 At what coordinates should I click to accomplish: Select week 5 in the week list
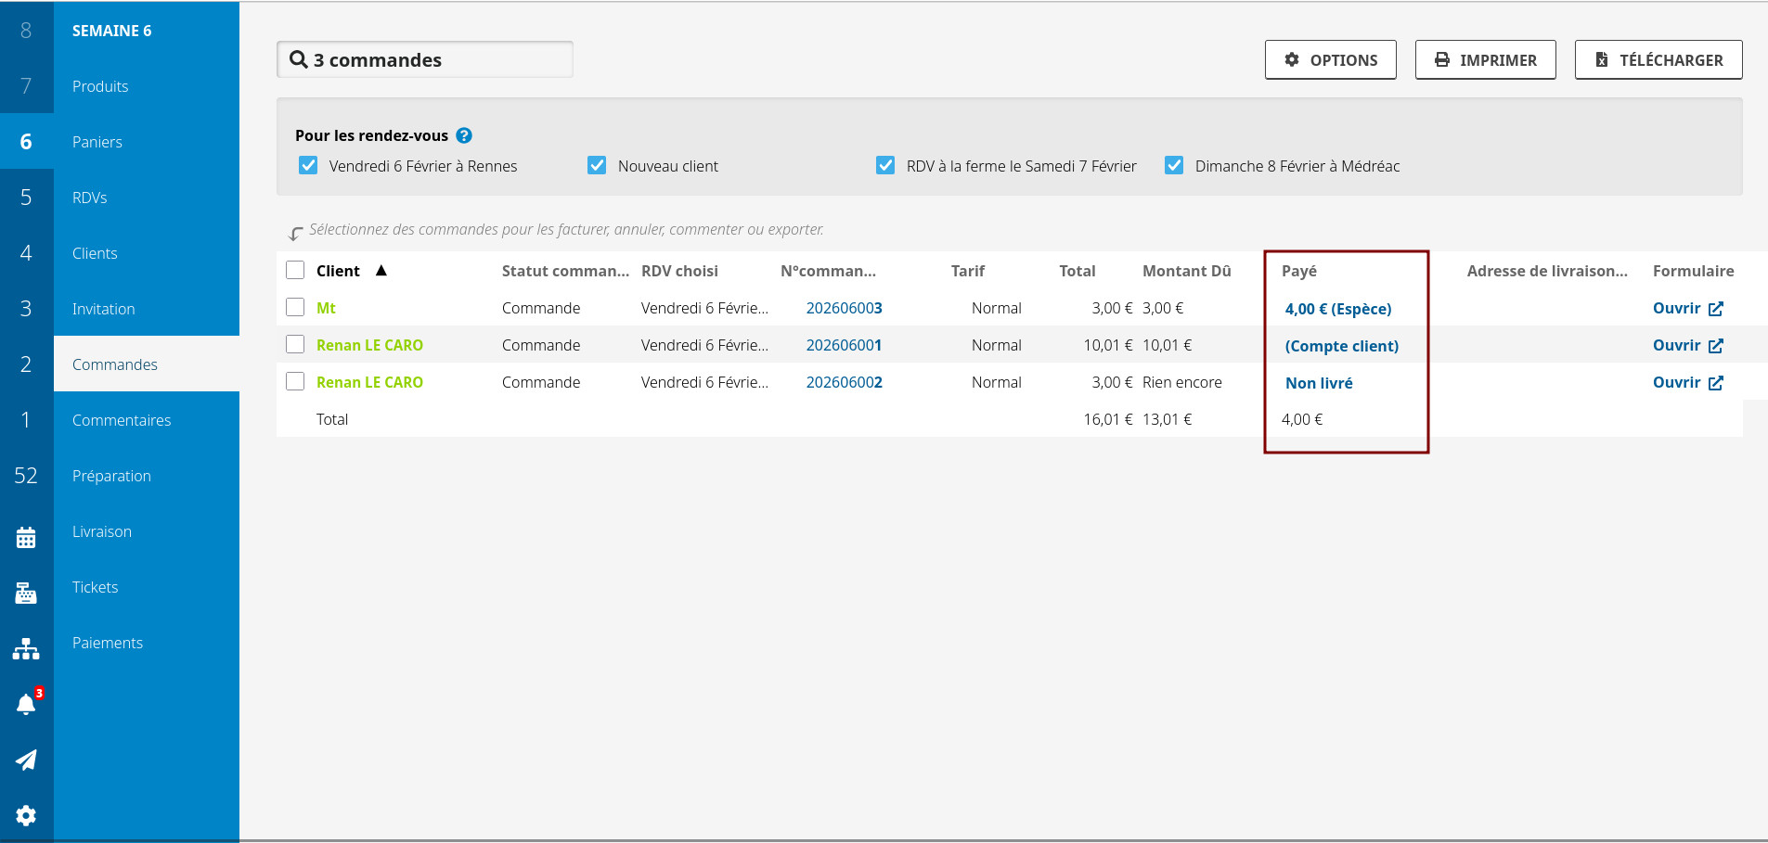point(26,198)
